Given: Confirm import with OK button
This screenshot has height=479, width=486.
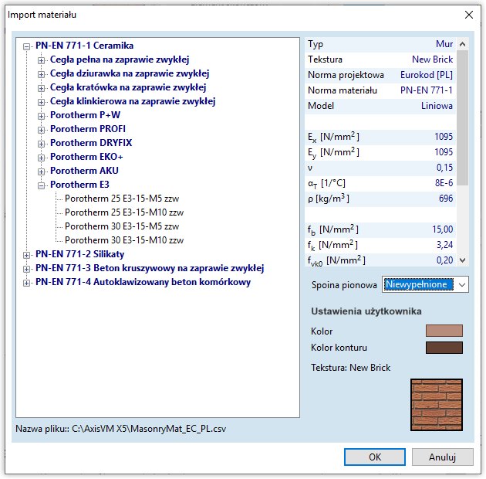Looking at the screenshot, I should click(x=375, y=457).
